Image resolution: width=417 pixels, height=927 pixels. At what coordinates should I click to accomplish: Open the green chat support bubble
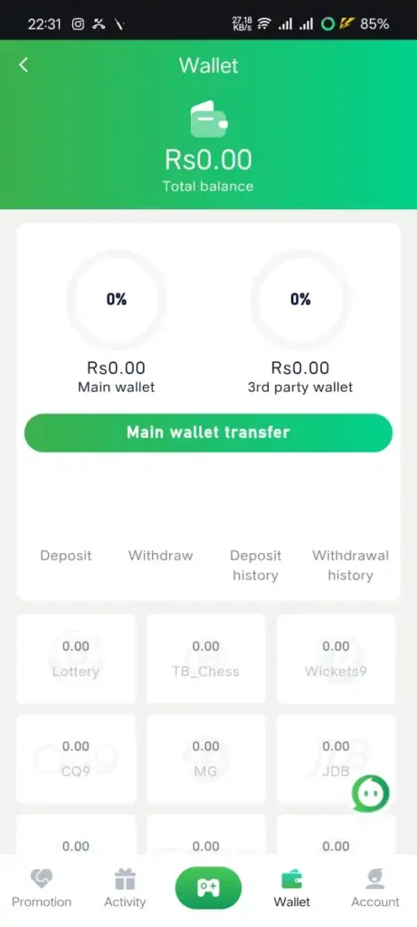[x=371, y=793]
